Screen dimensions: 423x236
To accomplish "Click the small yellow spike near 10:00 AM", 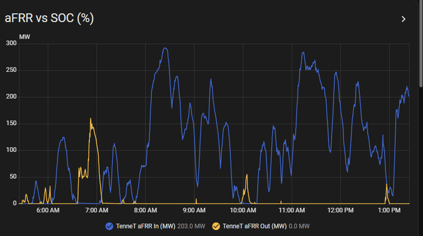I will 246,175.
